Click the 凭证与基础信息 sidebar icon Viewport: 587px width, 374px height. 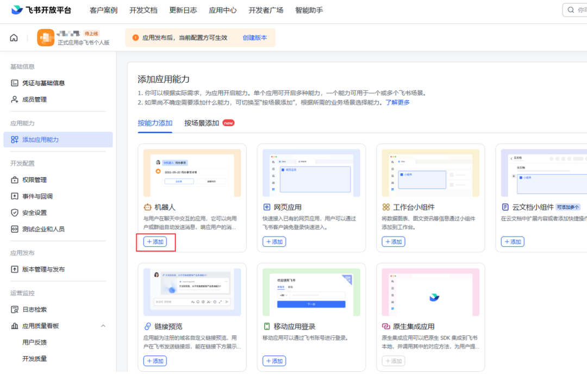[x=15, y=83]
